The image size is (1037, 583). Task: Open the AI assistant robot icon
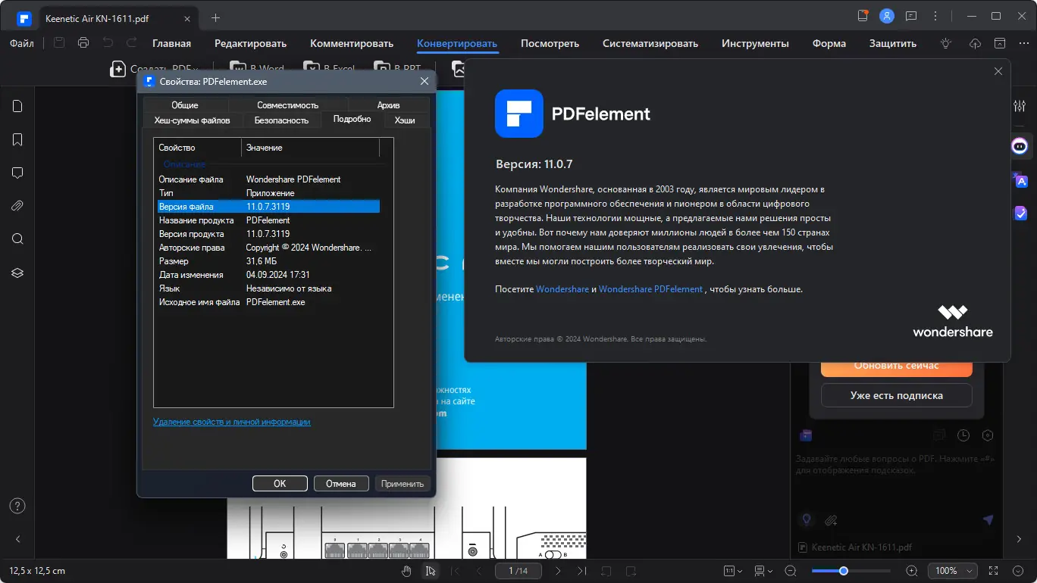tap(1020, 146)
